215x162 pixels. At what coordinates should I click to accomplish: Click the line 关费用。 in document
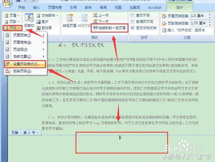(48, 106)
